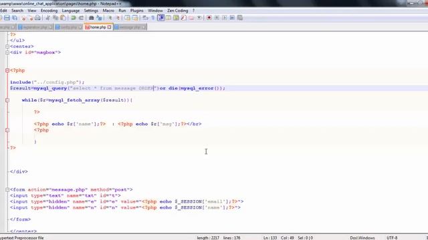
Task: Click the Print toolbar icon
Action: tap(37, 18)
